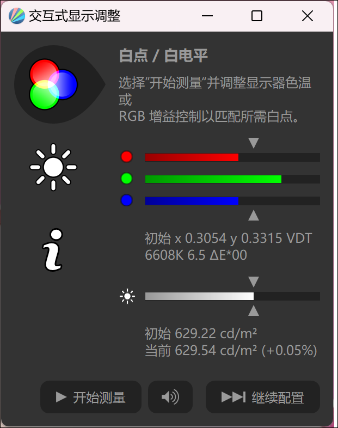Screen dimensions: 338x428
Task: Click the green gain level bar
Action: click(232, 179)
